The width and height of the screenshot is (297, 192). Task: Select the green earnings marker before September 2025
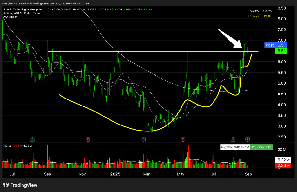click(233, 139)
